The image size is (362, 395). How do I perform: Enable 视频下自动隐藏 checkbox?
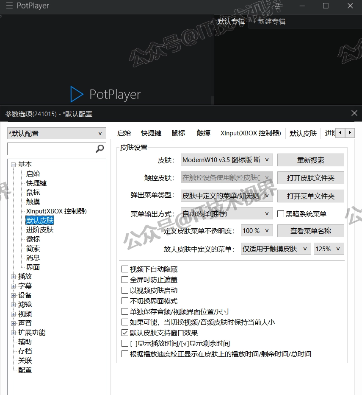(x=124, y=269)
